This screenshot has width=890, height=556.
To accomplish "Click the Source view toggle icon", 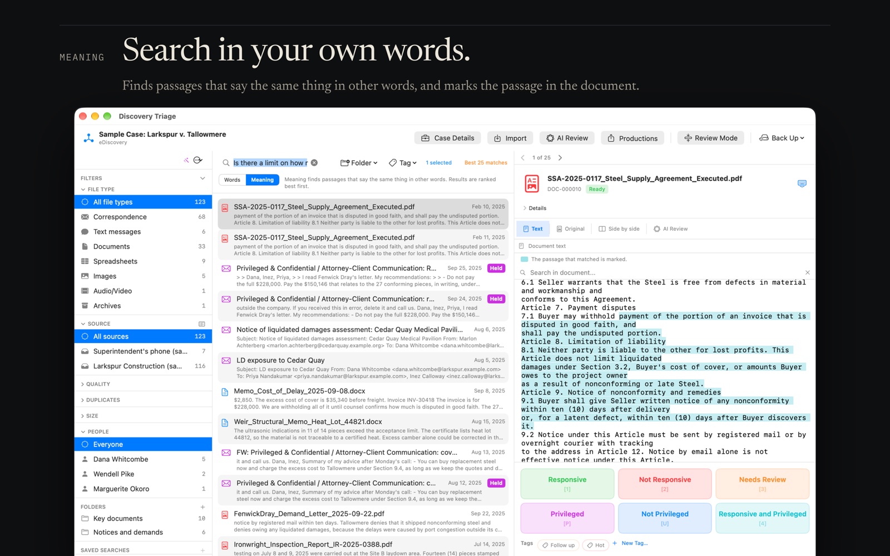I will click(x=202, y=324).
